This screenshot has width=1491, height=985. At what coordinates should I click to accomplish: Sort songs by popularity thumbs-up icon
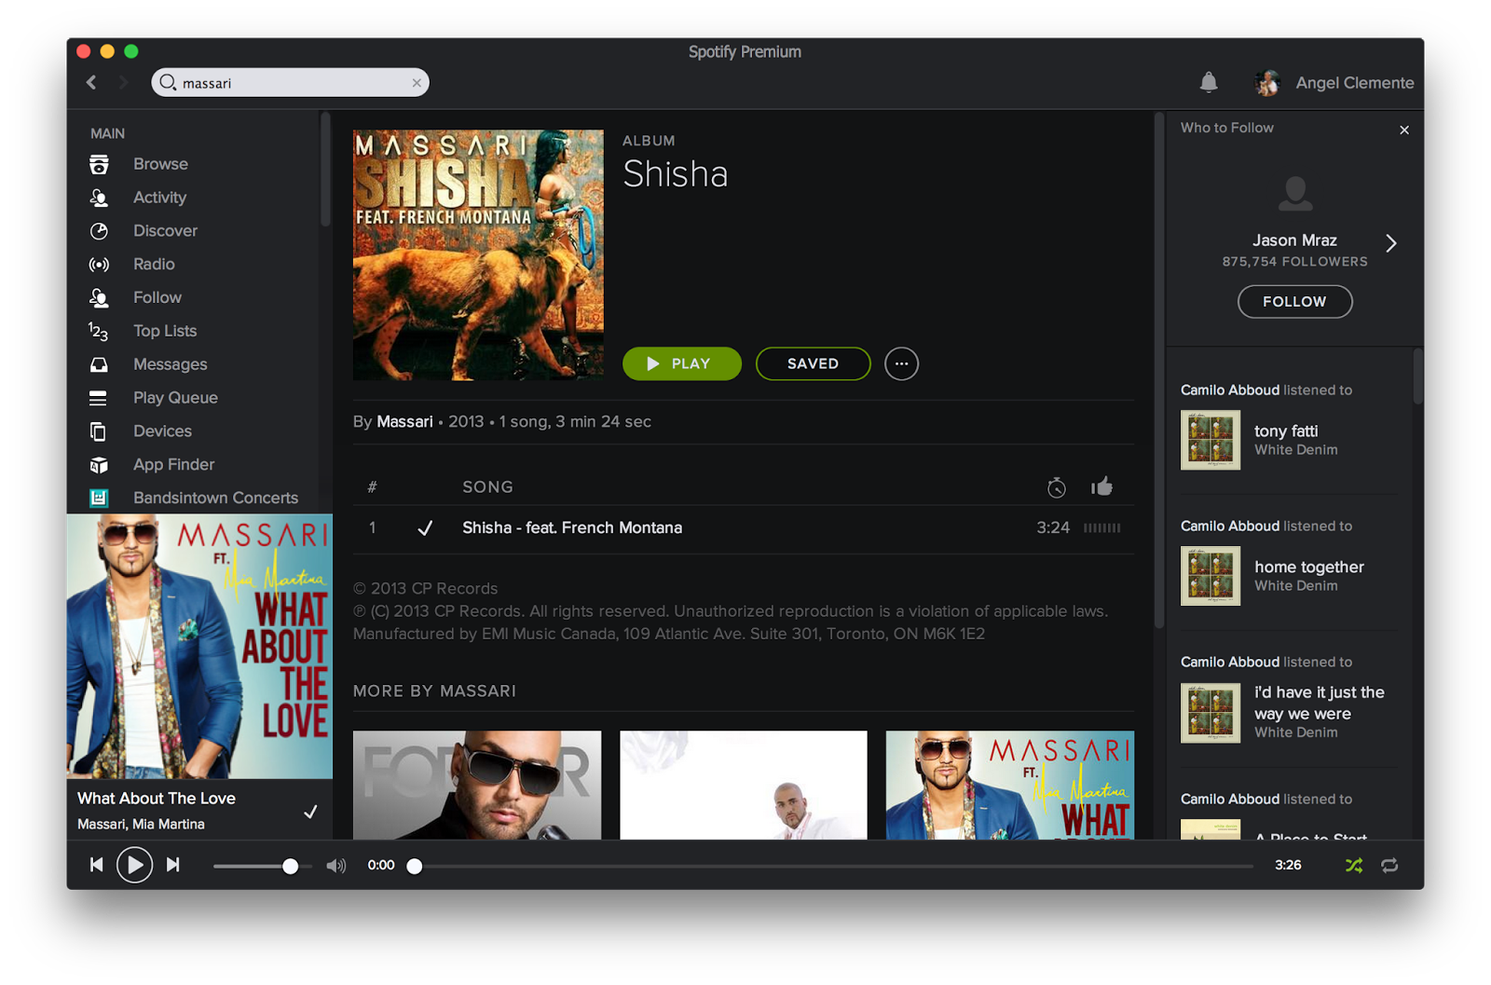click(x=1102, y=486)
